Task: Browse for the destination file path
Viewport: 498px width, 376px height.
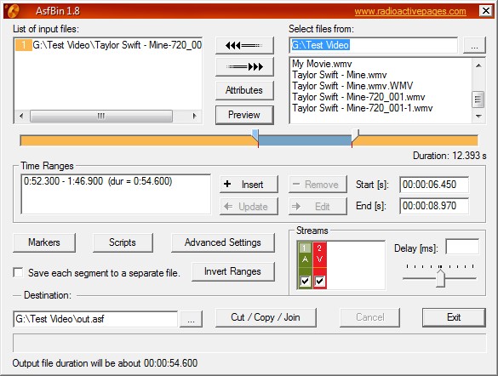Action: 191,319
